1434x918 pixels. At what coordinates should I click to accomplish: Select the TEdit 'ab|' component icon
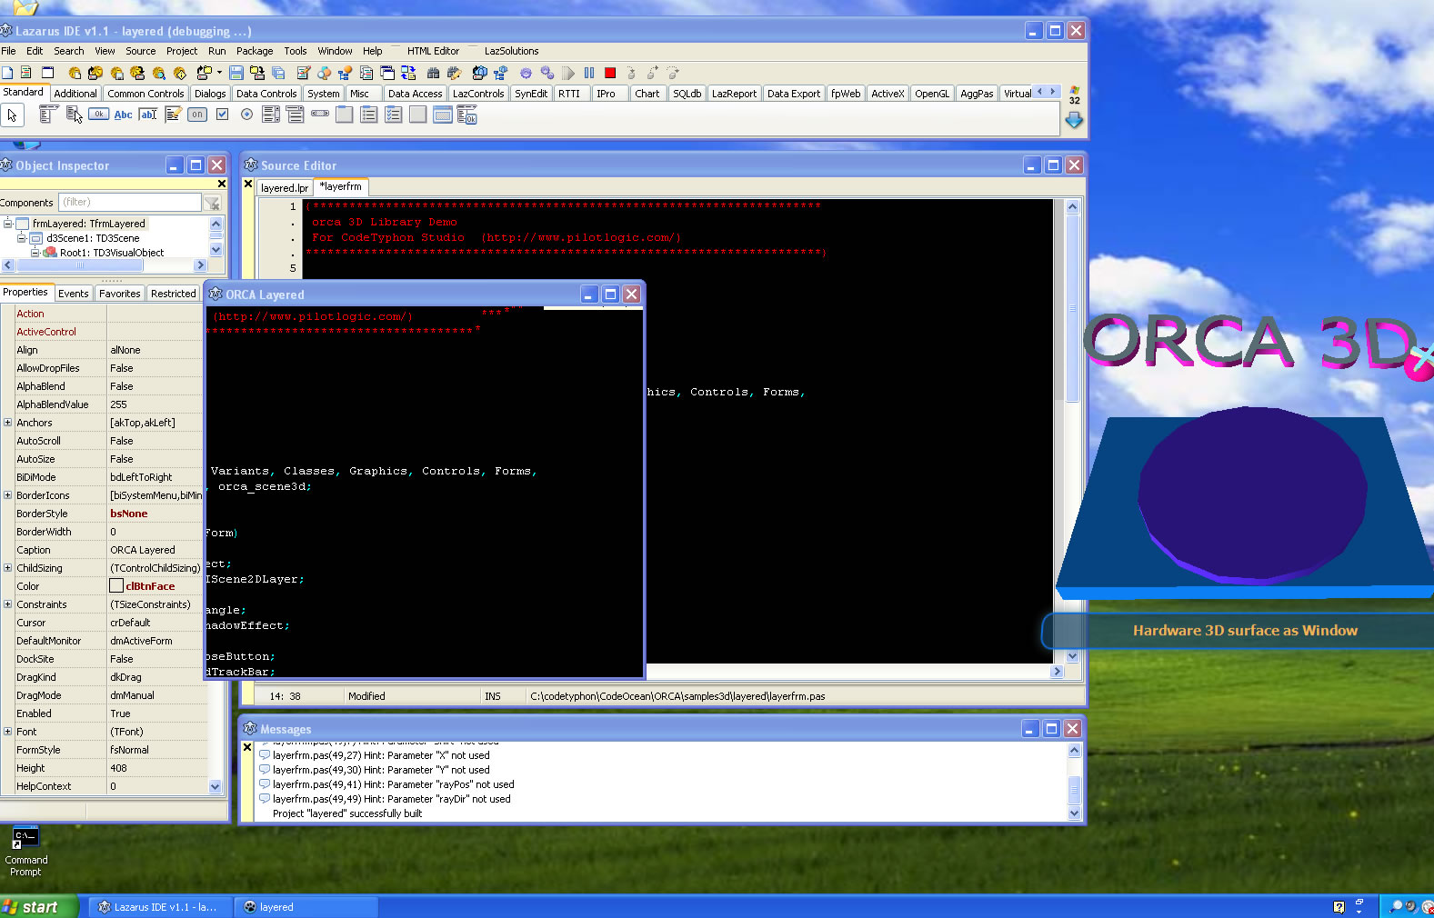147,115
